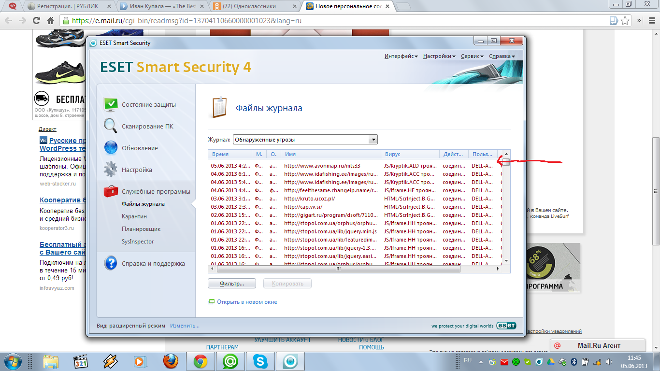Sort log by Вирус column header
The height and width of the screenshot is (371, 660).
tap(410, 154)
